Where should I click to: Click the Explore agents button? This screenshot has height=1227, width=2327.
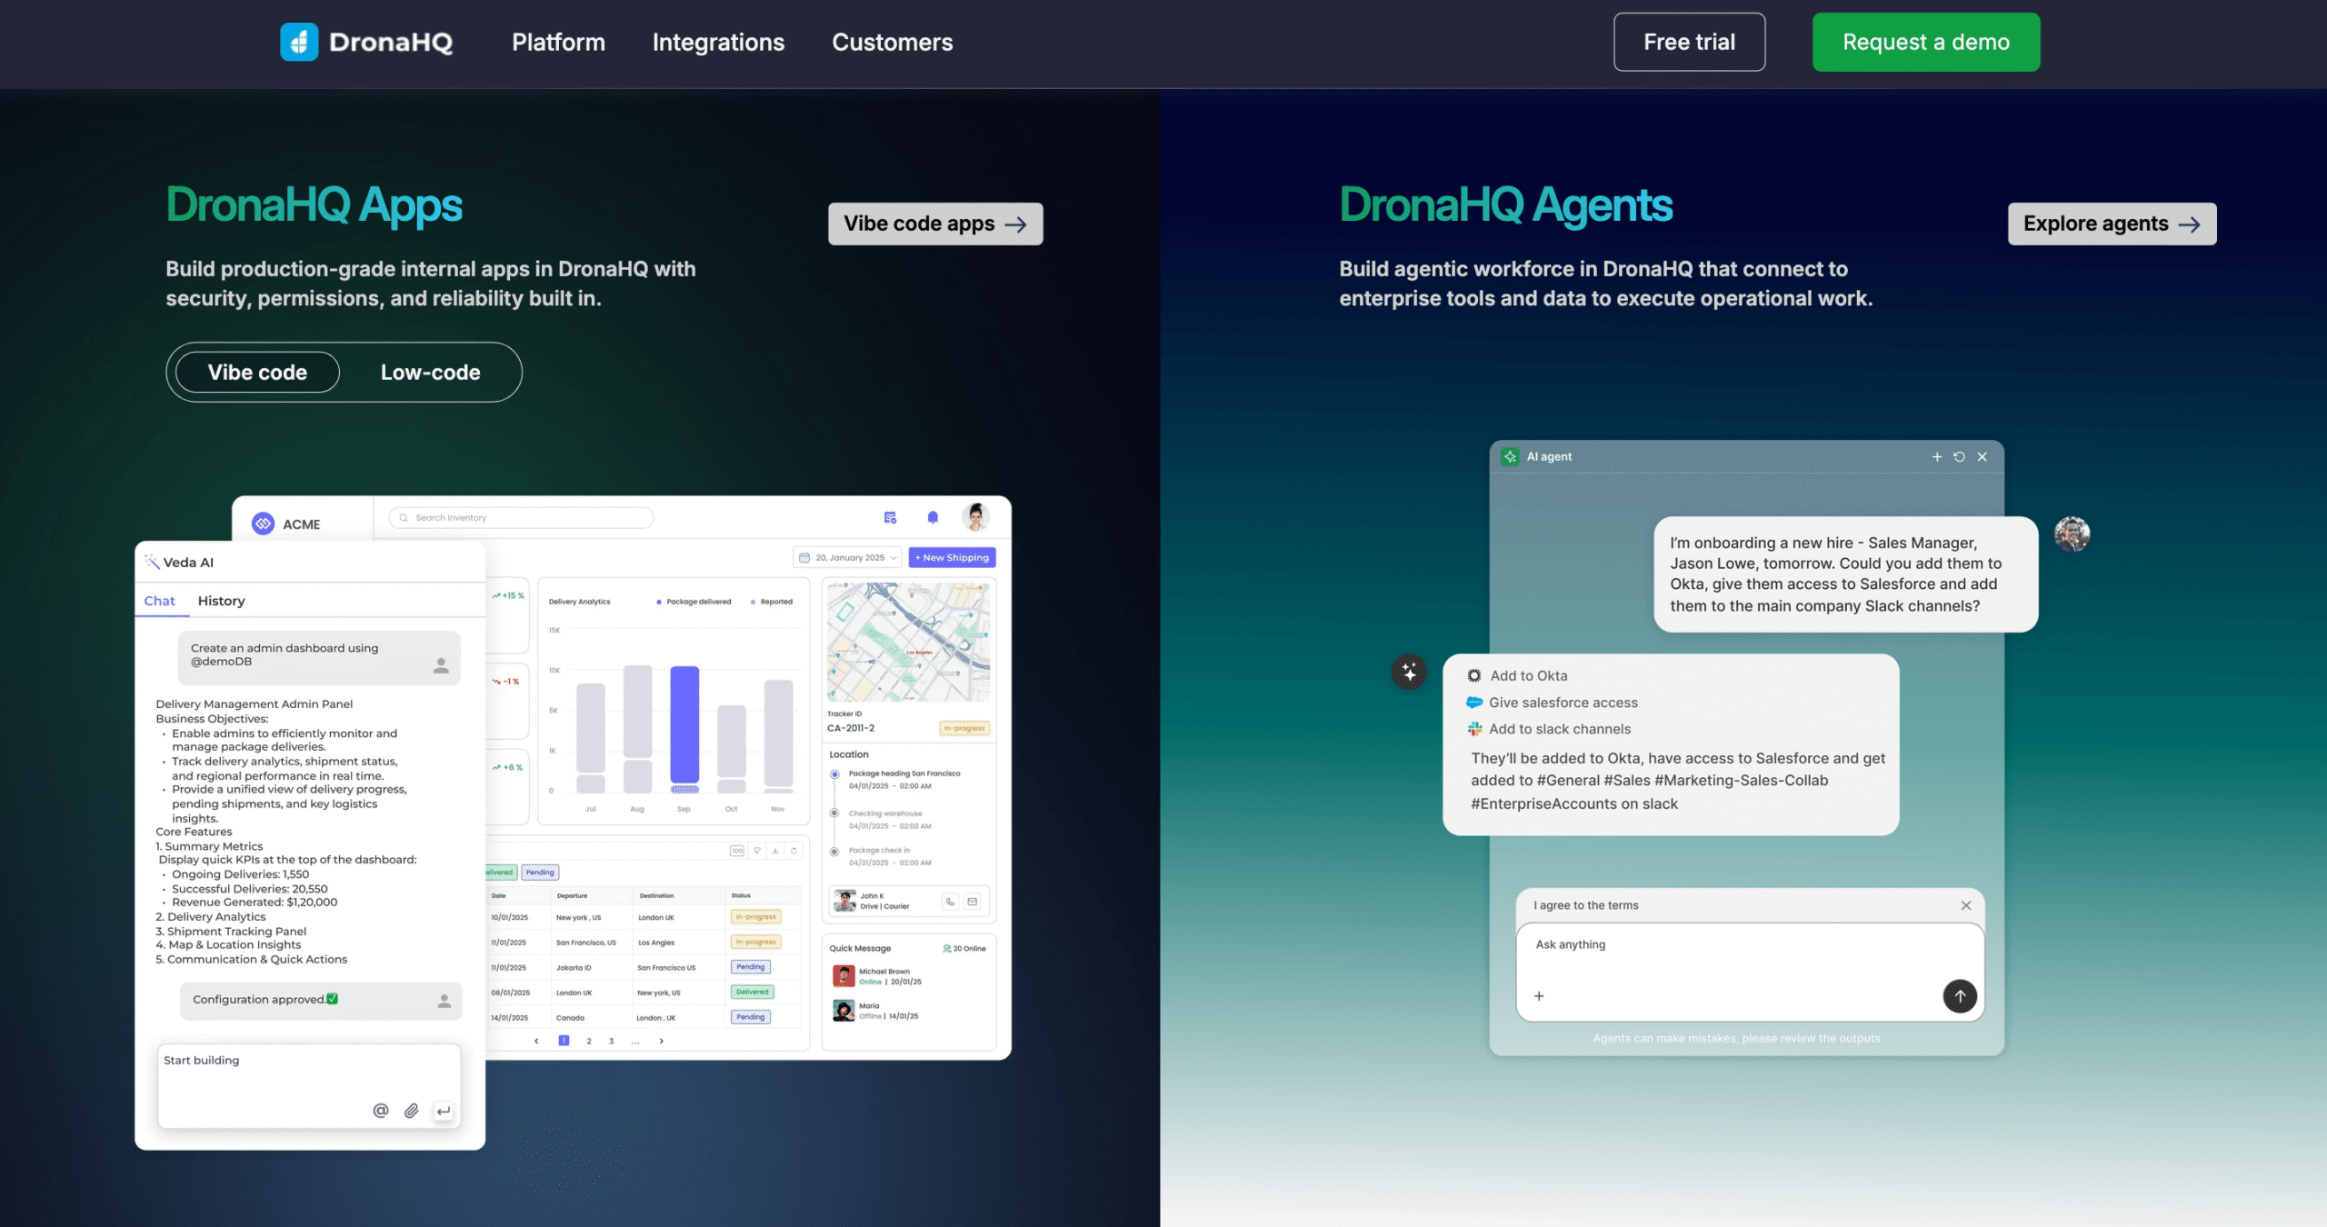click(2111, 224)
